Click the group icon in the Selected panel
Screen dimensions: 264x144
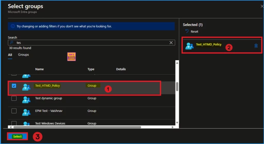point(189,46)
